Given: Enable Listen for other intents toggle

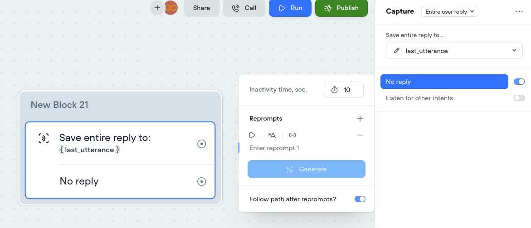Looking at the screenshot, I should [519, 98].
